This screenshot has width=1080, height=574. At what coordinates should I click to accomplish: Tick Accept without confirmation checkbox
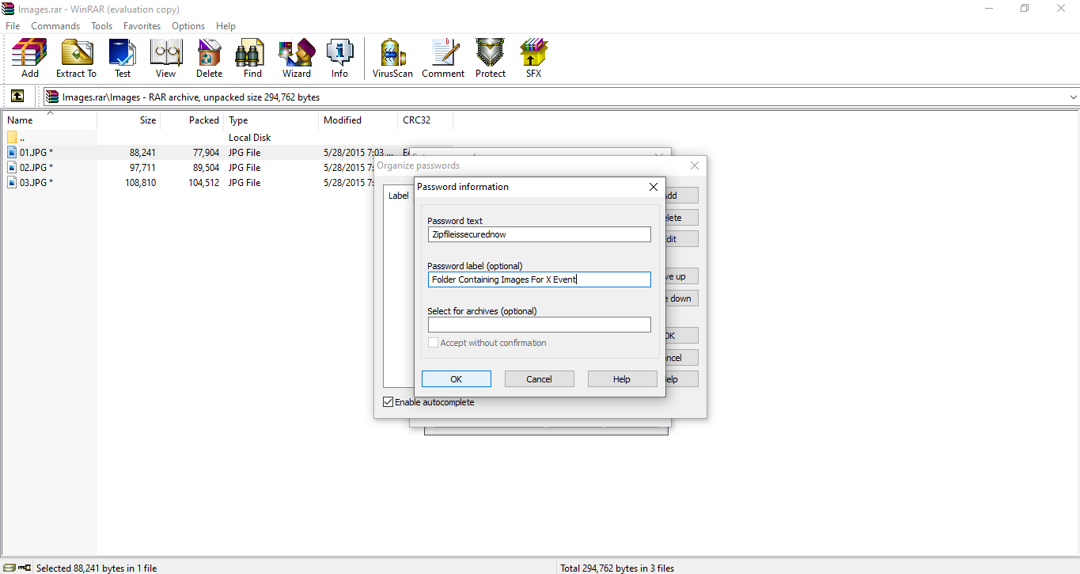tap(433, 343)
